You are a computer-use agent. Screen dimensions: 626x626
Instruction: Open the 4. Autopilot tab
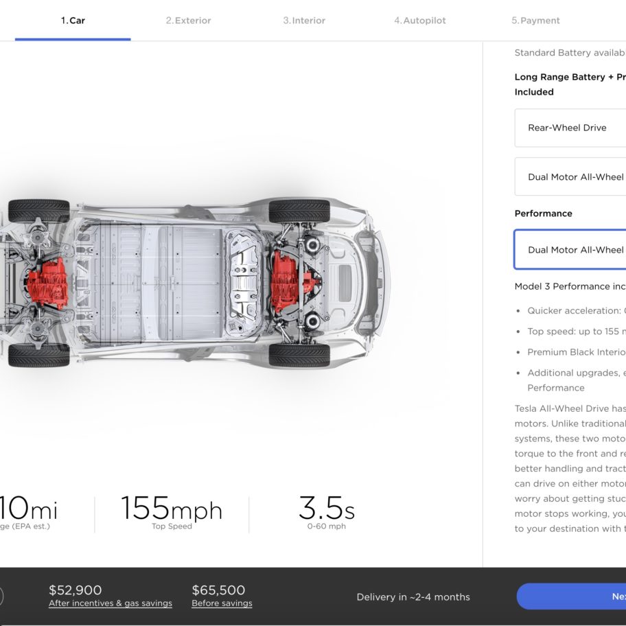coord(420,21)
